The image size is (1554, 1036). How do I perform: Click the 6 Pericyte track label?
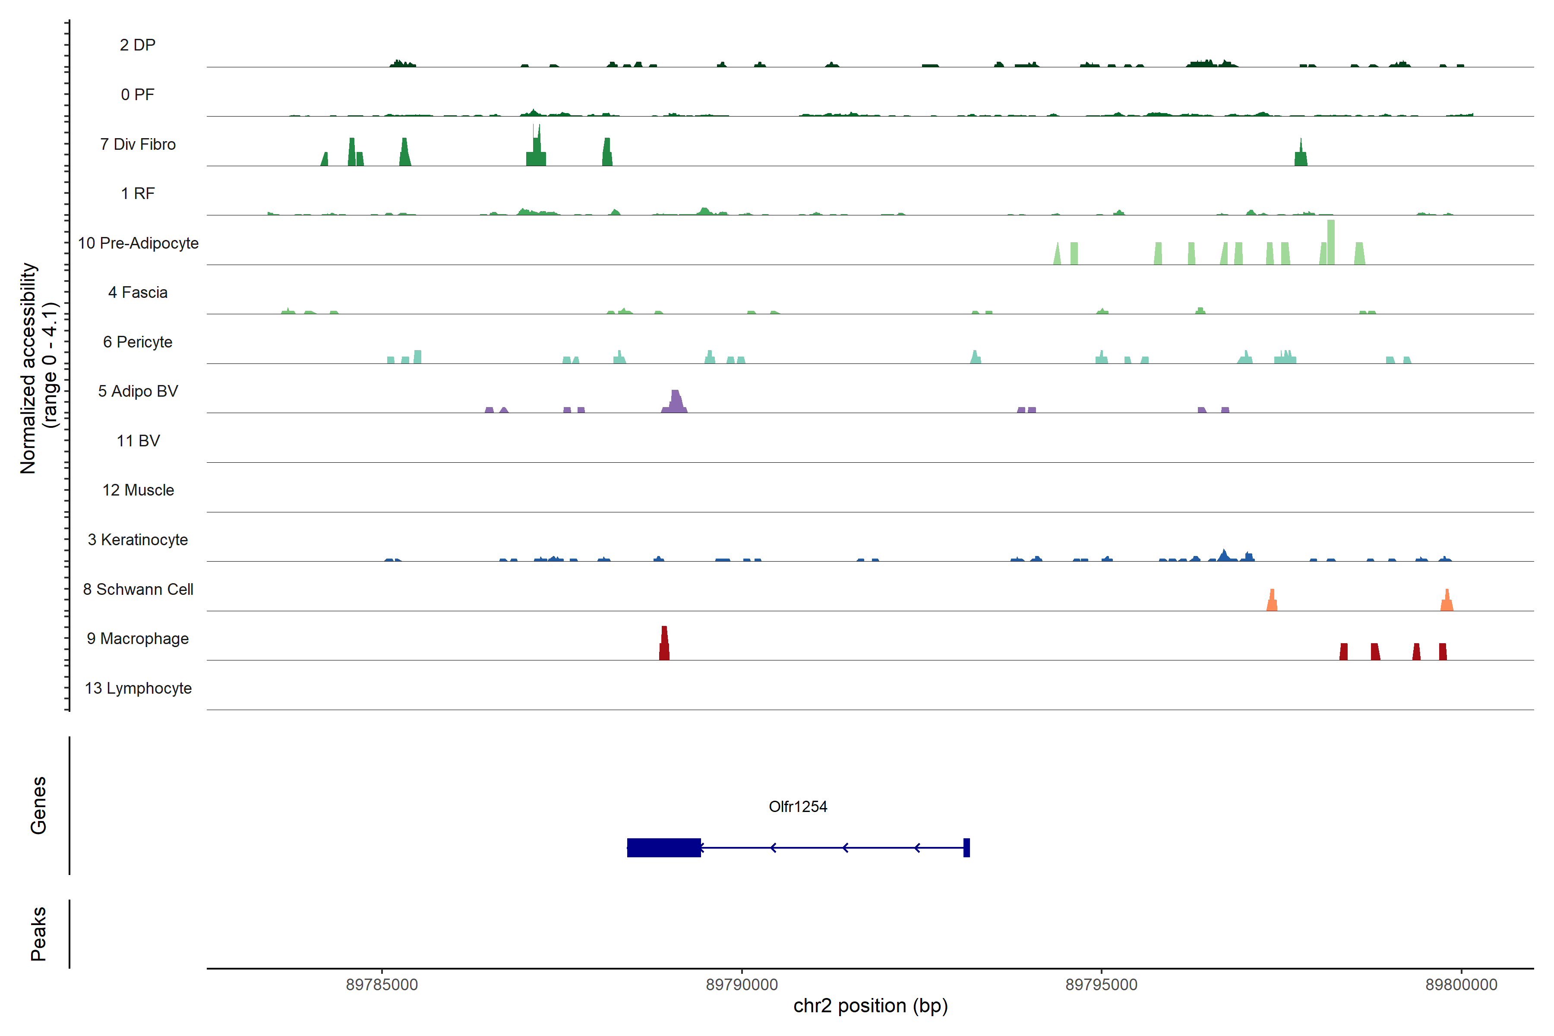point(137,341)
